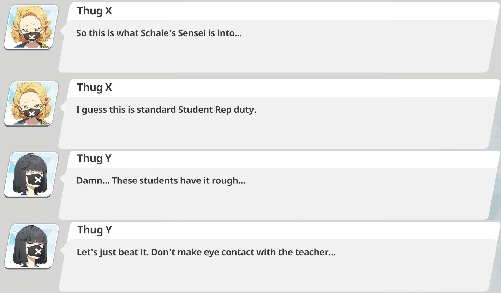The height and width of the screenshot is (293, 501).
Task: Select message 'I guess this is standard Student Rep duty.'
Action: click(166, 110)
